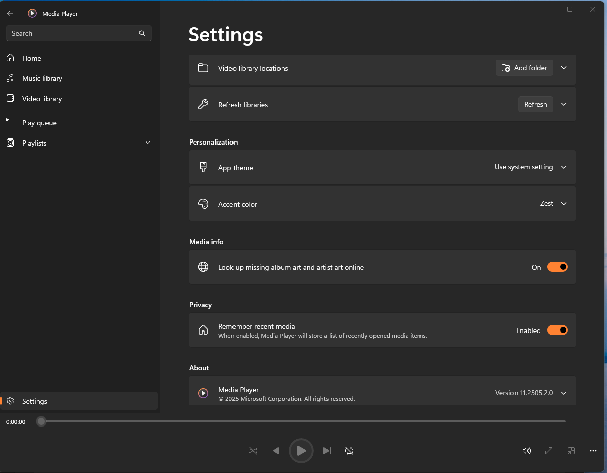Click the Use system setting value
Image resolution: width=607 pixels, height=473 pixels.
524,167
